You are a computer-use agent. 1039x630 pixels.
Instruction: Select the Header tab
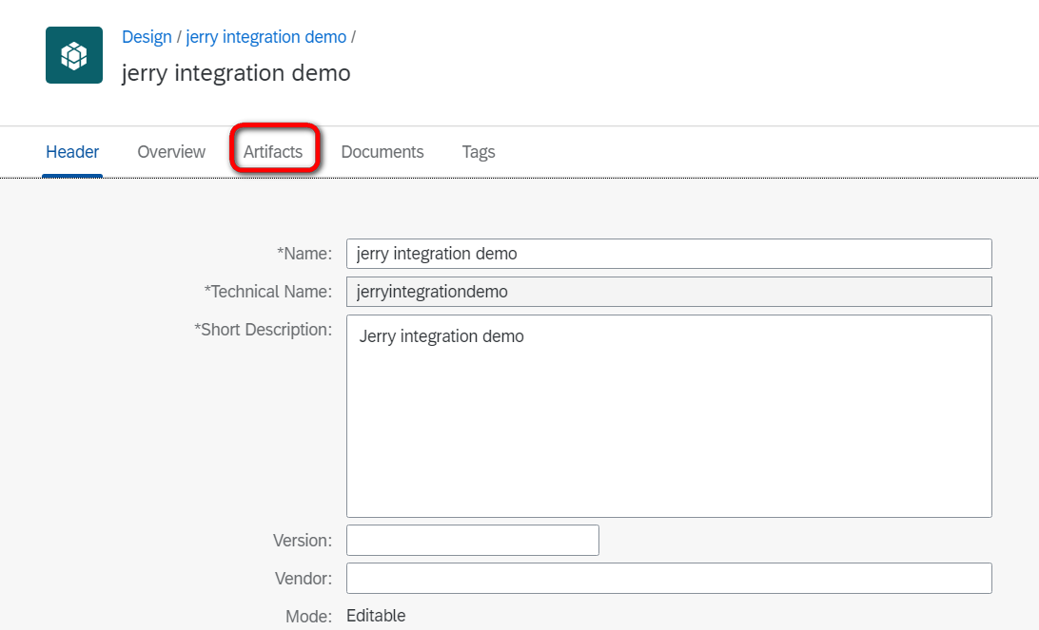click(72, 152)
